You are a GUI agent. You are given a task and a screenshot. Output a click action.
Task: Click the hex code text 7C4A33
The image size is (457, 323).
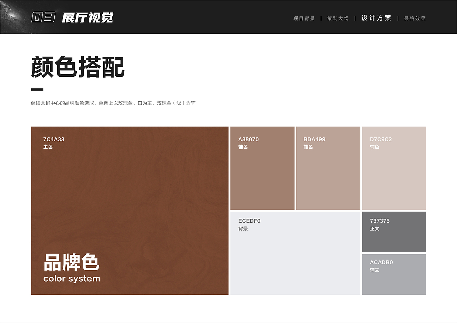tap(53, 139)
